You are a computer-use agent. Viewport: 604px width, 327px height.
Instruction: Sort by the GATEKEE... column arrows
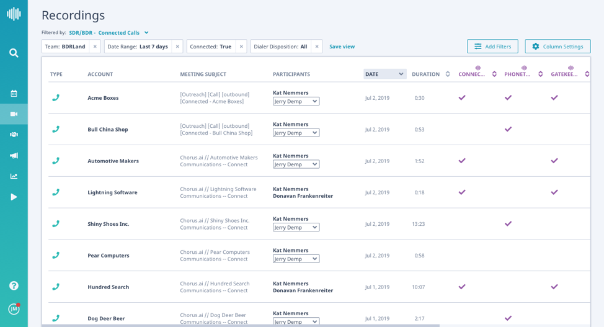587,74
